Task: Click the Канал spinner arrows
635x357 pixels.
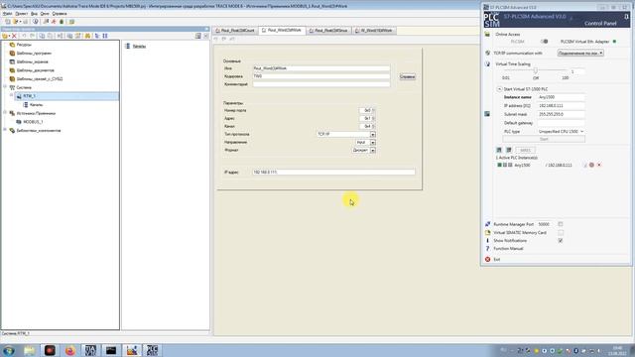Action: 373,126
